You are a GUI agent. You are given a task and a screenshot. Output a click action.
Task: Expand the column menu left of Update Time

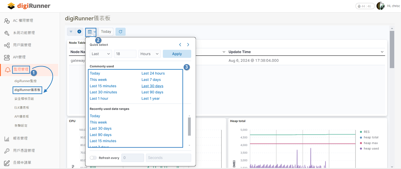click(x=224, y=52)
